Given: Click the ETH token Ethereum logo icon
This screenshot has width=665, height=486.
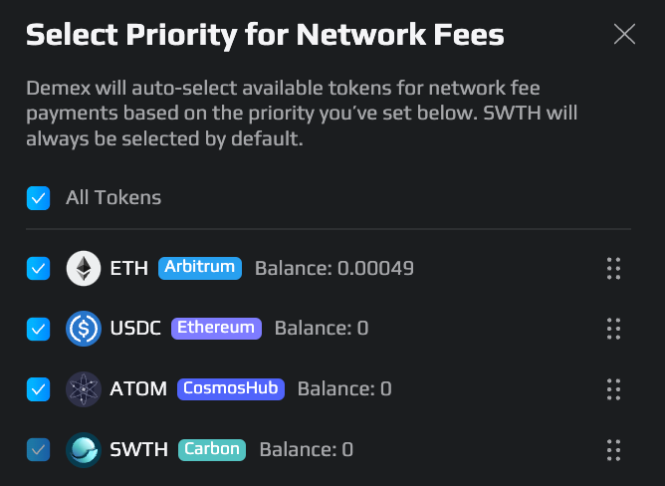Looking at the screenshot, I should tap(84, 268).
